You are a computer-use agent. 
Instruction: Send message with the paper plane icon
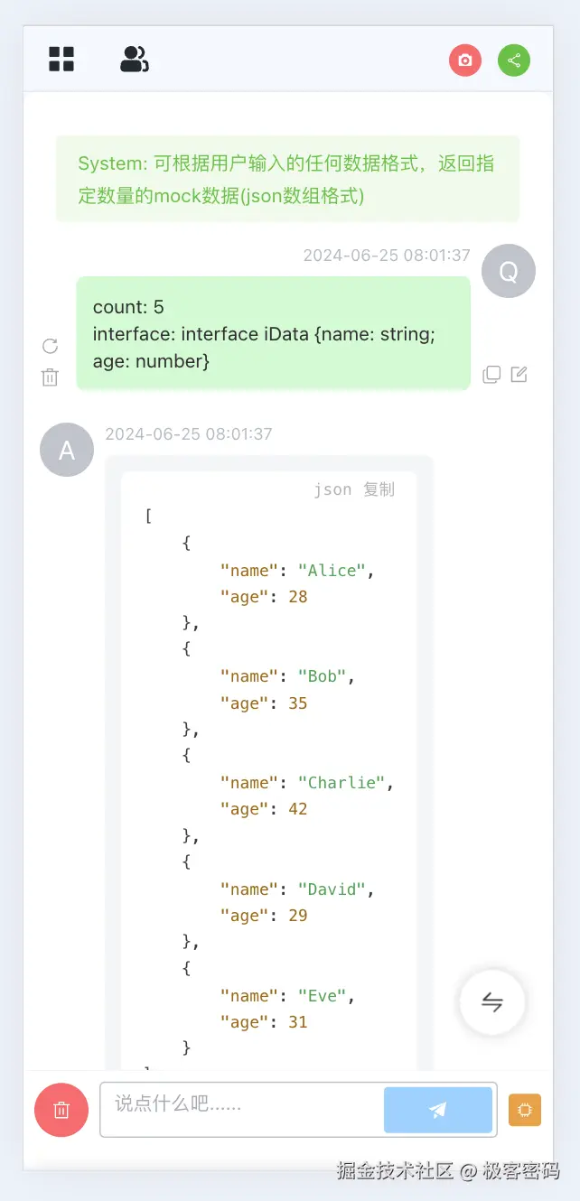click(438, 1110)
